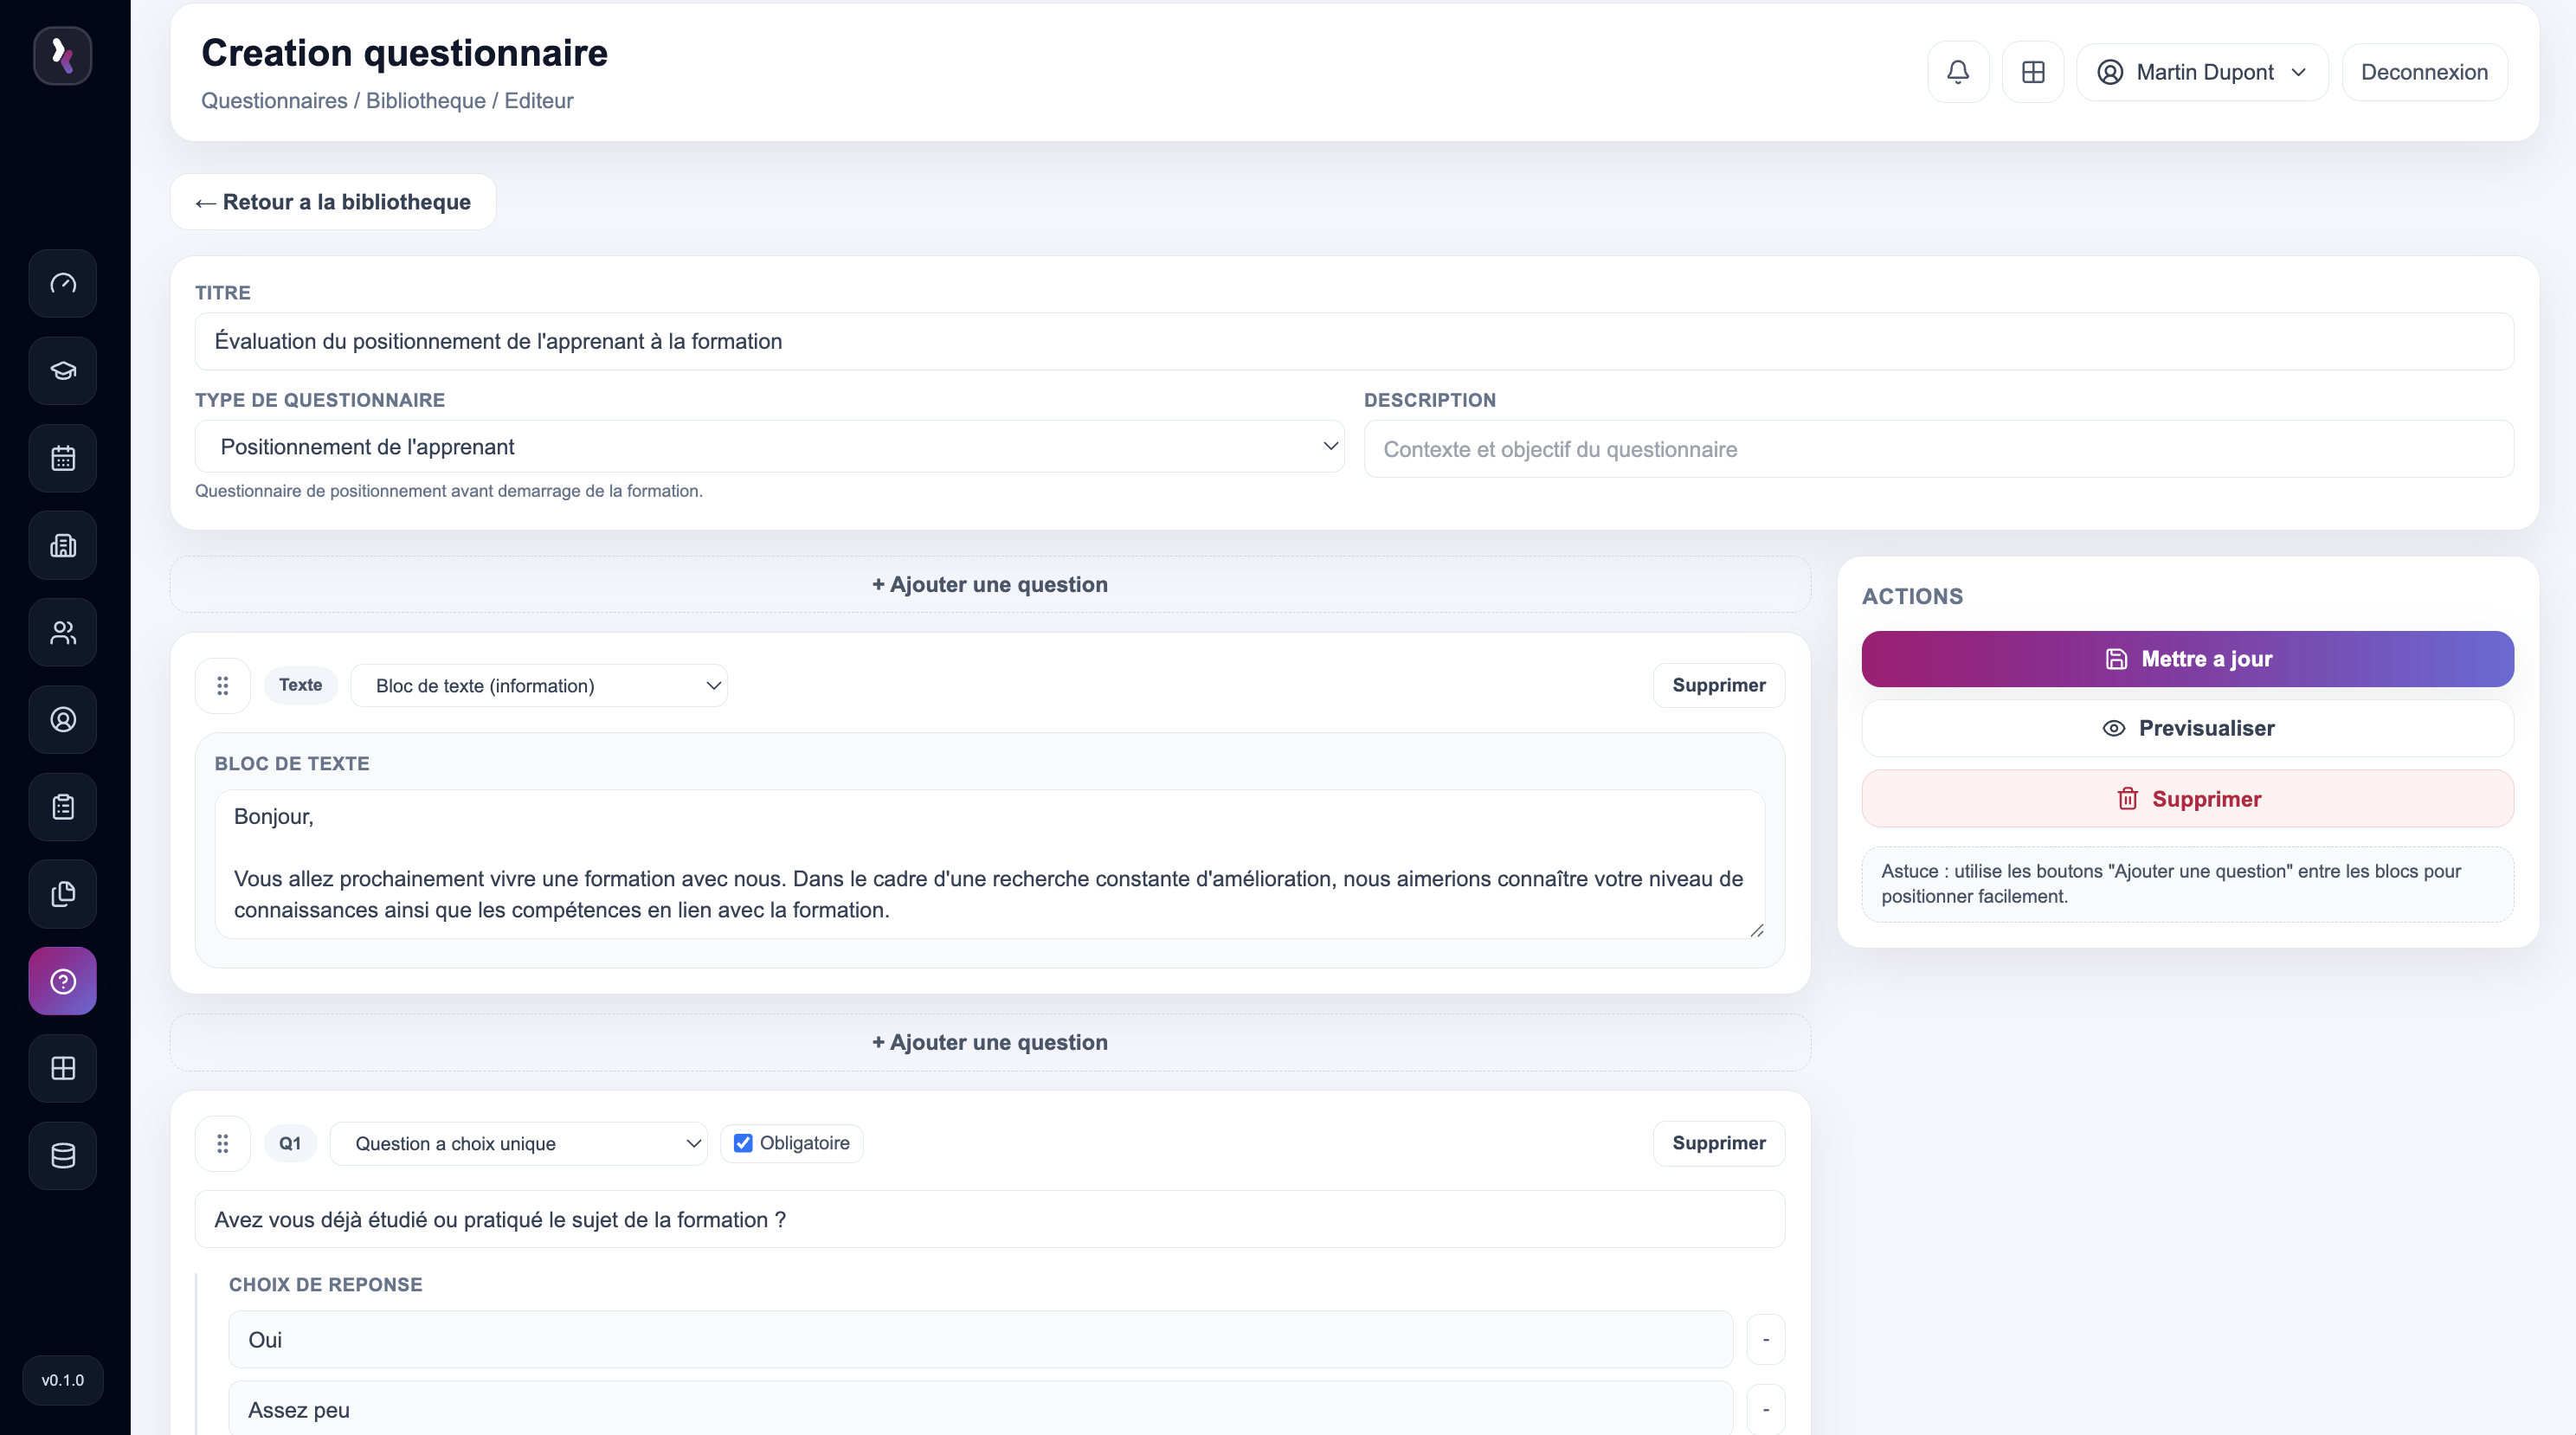Click the 'Q1' question label badge
The image size is (2576, 1435).
[290, 1143]
